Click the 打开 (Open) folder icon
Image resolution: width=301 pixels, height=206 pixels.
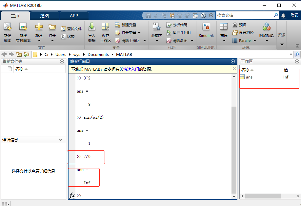52,27
